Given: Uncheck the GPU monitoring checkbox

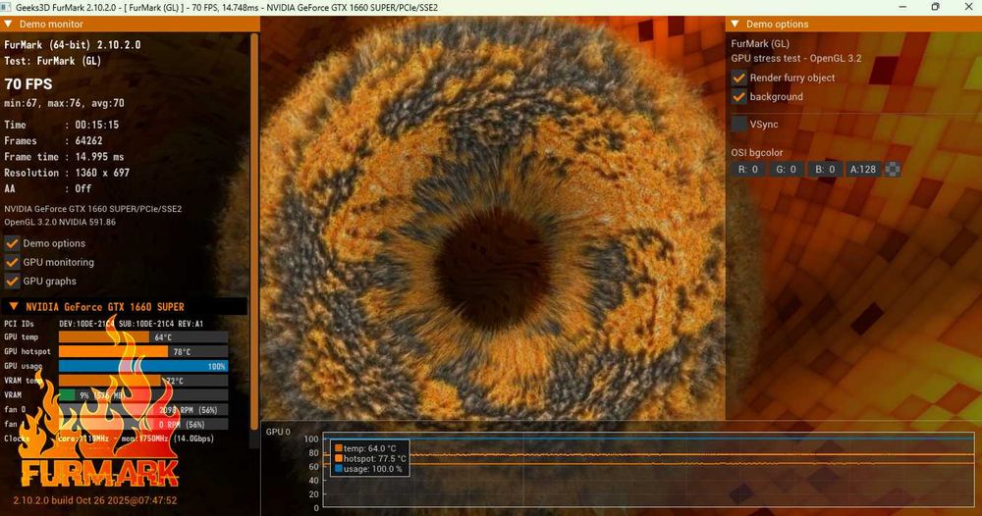Looking at the screenshot, I should pyautogui.click(x=12, y=262).
